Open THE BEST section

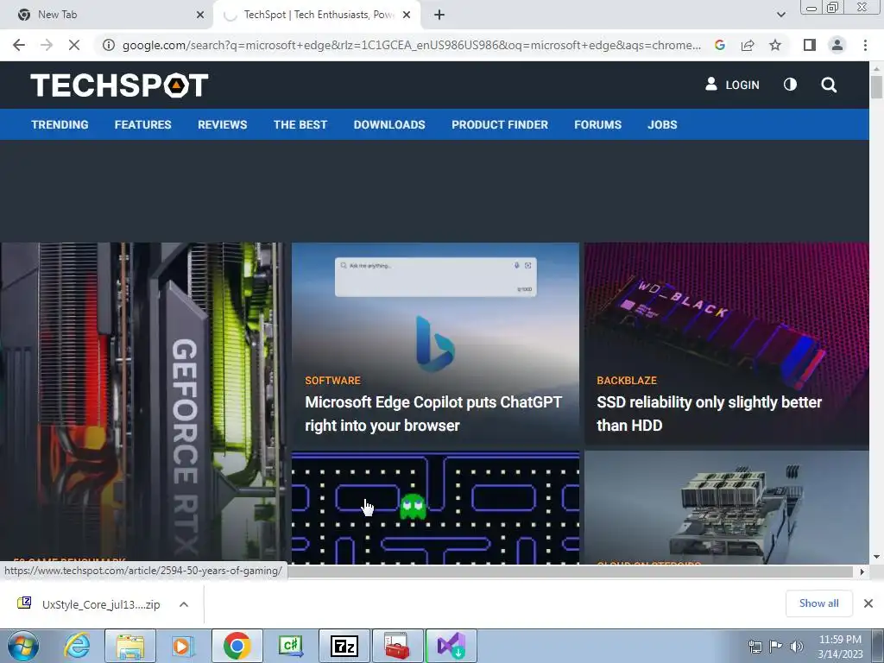pyautogui.click(x=300, y=124)
